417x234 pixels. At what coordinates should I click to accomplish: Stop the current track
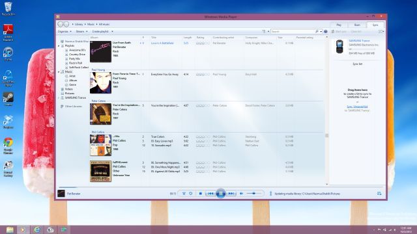(x=201, y=194)
